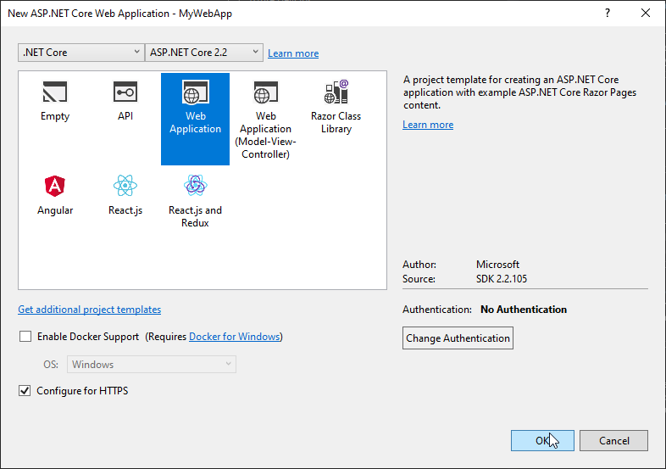Screen dimensions: 666x469
Task: Select the Web Application template icon
Action: (195, 93)
